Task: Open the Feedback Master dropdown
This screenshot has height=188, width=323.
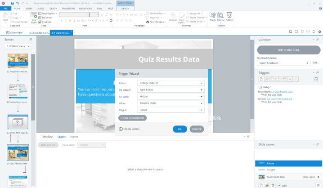Action: coord(283,63)
